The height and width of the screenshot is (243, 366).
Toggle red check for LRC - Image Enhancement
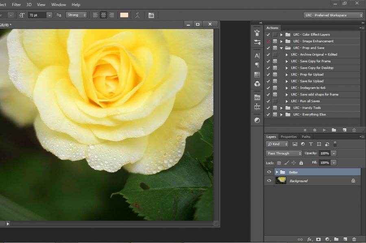pos(268,41)
